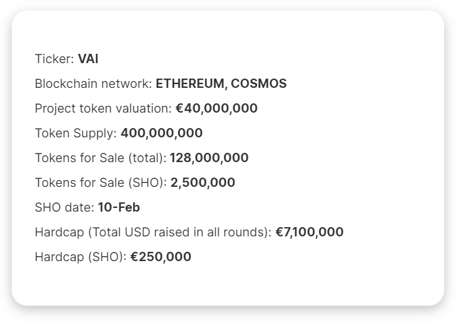Screen dimensions: 459x323
Task: Select the 2,500,000 SHO tokens value
Action: click(203, 183)
